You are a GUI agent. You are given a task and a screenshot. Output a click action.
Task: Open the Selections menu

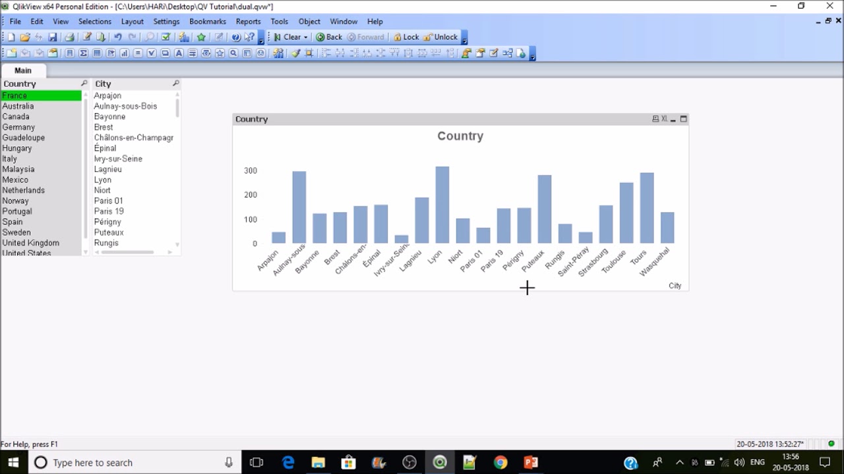pyautogui.click(x=95, y=21)
